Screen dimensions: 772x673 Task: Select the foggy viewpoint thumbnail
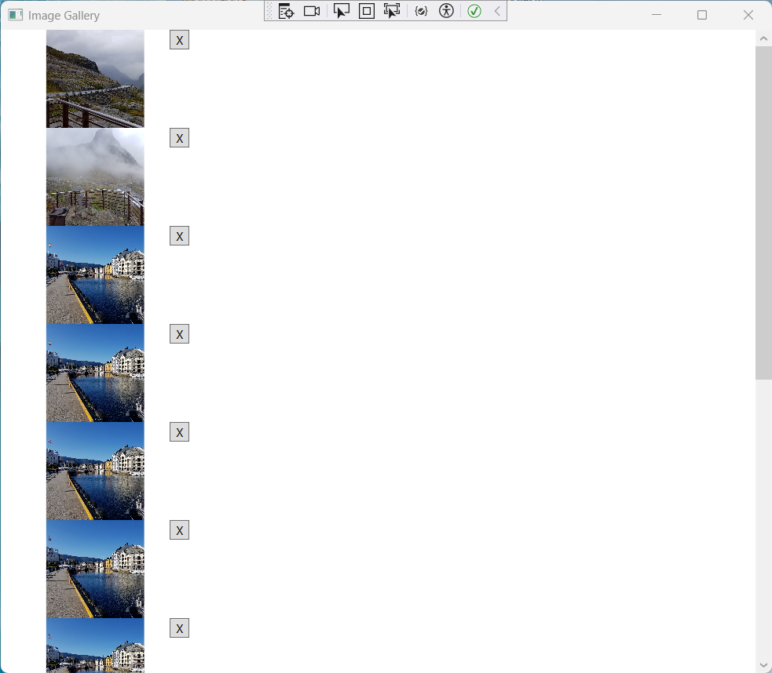pyautogui.click(x=95, y=176)
